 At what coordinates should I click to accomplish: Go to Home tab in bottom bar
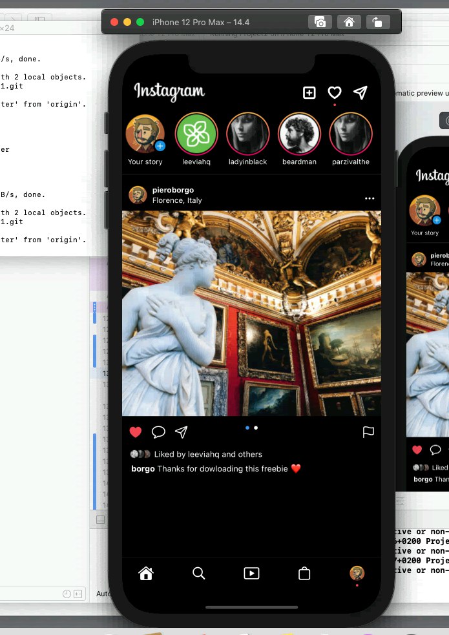click(146, 574)
